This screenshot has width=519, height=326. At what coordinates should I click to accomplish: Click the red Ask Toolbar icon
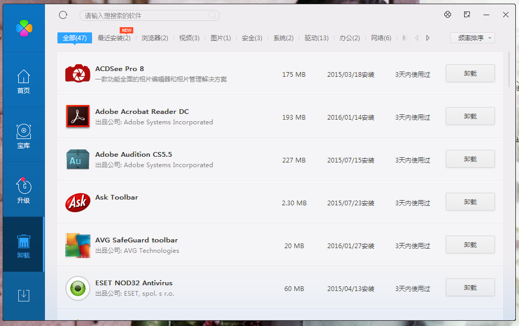tap(78, 202)
